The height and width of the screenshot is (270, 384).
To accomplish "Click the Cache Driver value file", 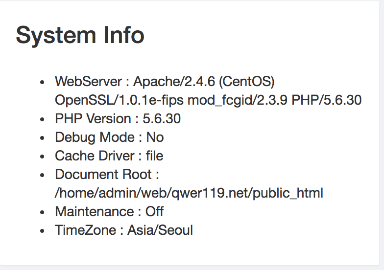I will 154,156.
